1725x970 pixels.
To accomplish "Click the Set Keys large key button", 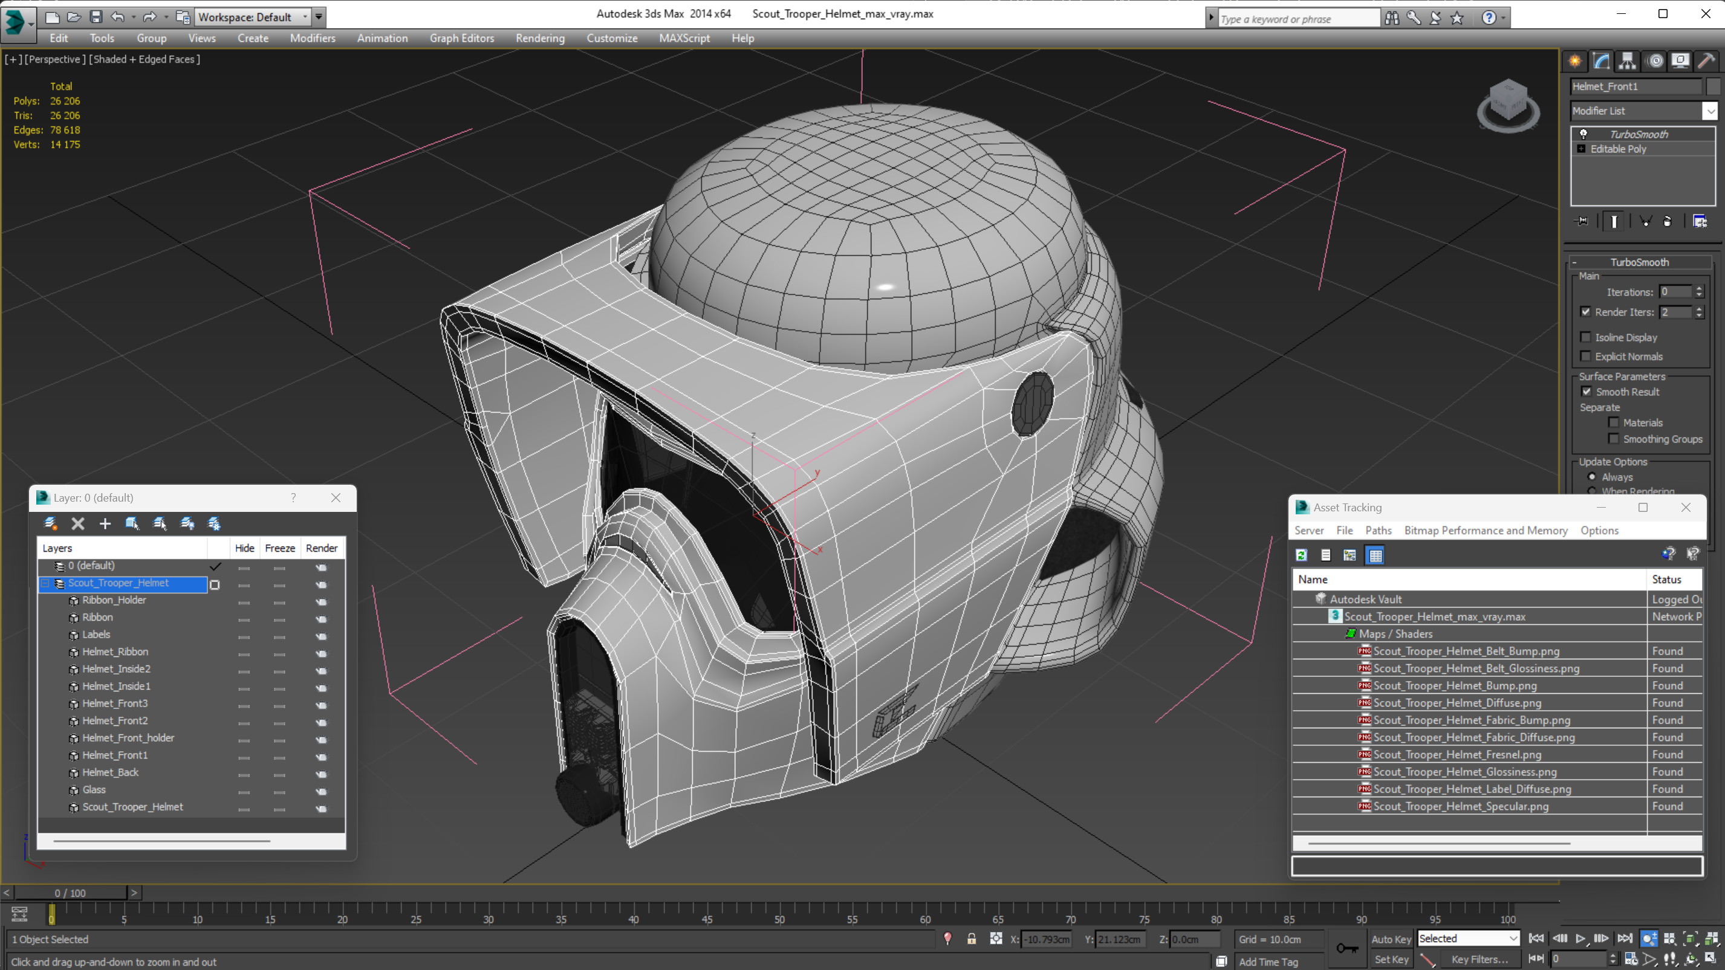I will click(1347, 949).
